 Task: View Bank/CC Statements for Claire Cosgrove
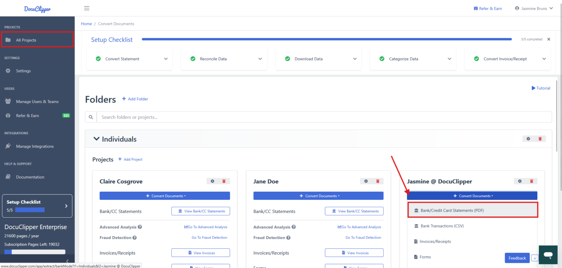[201, 211]
